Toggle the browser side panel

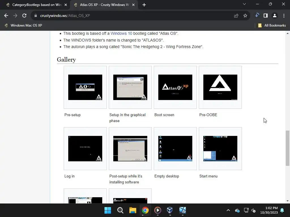pos(266,16)
